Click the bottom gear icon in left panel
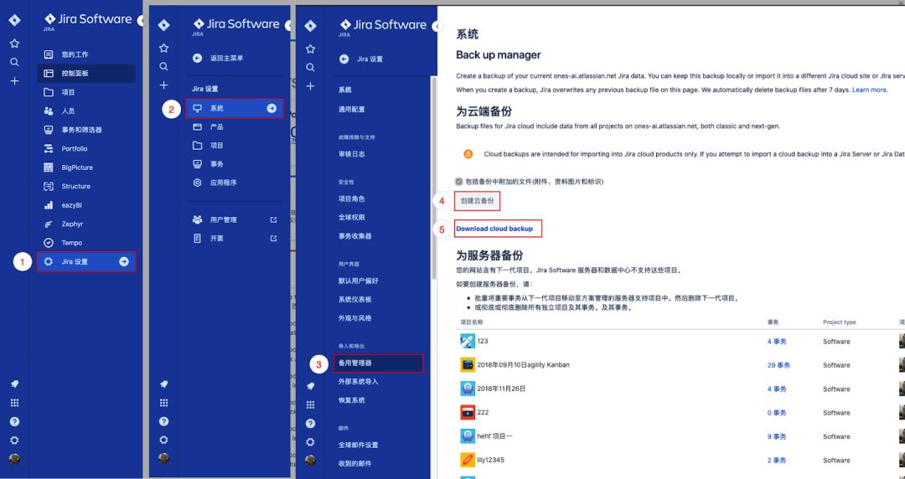Image resolution: width=905 pixels, height=479 pixels. click(x=14, y=440)
